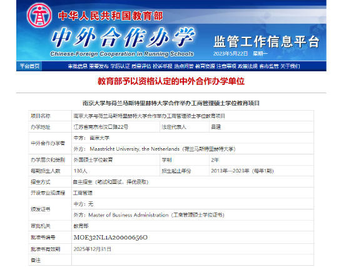
Task: Click the 中方: 无 certificate row
Action: (x=193, y=204)
